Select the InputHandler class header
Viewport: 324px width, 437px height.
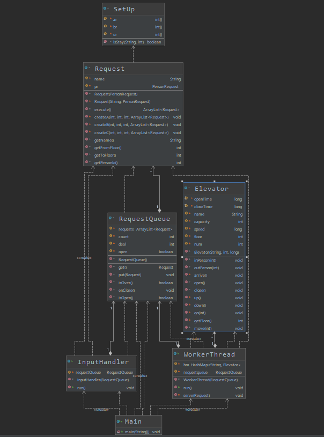101,362
